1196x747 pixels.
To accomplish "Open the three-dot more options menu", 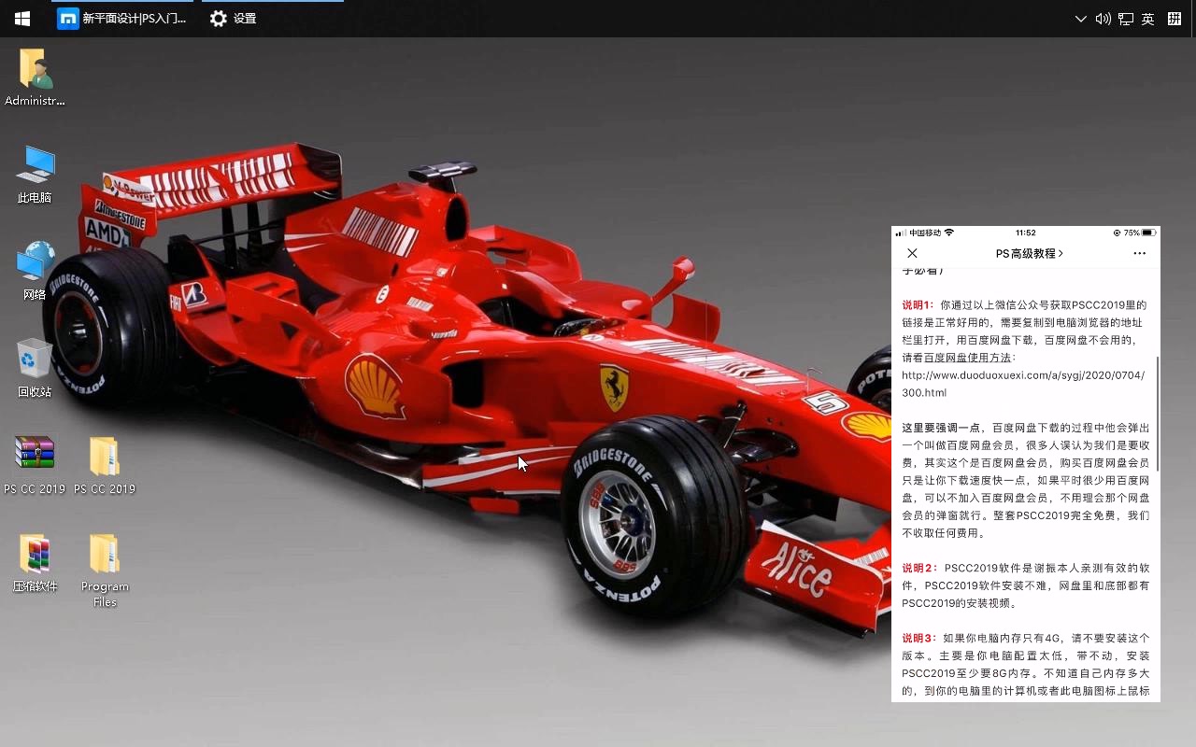I will tap(1139, 253).
